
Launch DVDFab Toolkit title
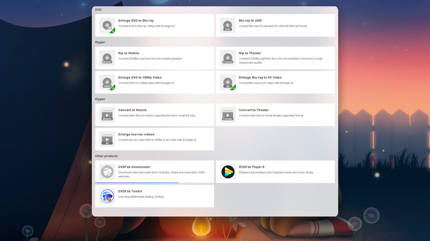(130, 191)
